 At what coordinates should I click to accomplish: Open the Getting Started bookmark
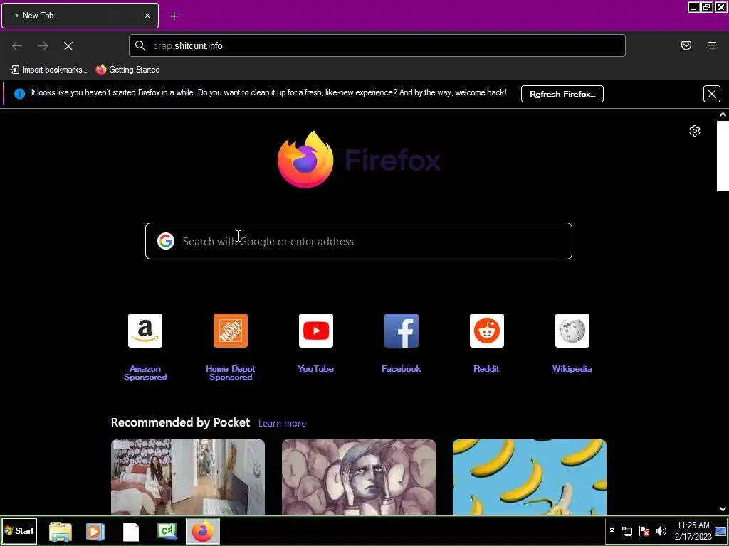tap(128, 70)
